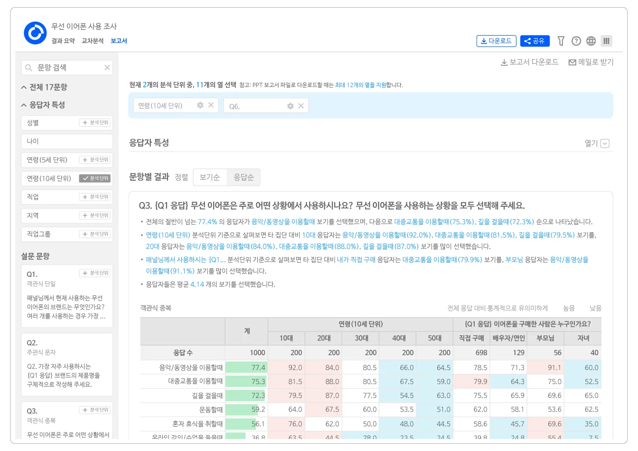The width and height of the screenshot is (638, 451).
Task: Click the 설문 문항 sidebar heading
Action: 35,256
